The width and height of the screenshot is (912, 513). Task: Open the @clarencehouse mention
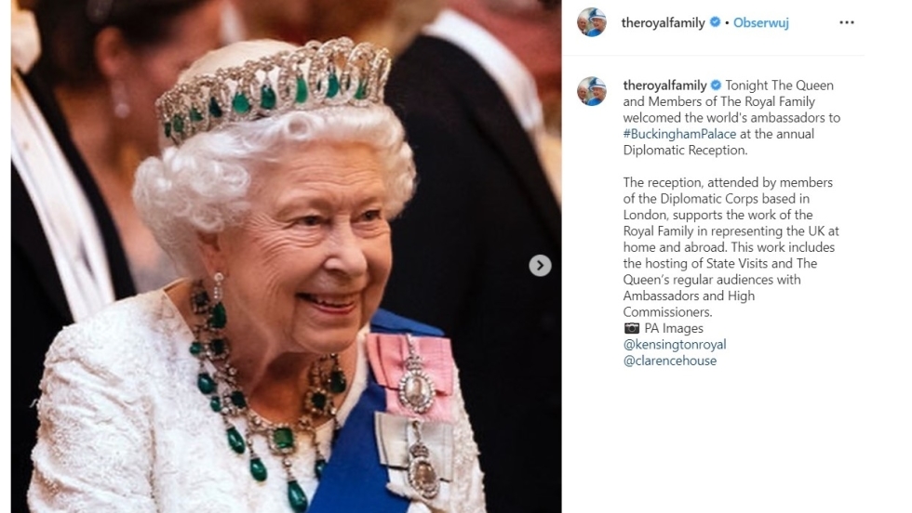pyautogui.click(x=669, y=361)
